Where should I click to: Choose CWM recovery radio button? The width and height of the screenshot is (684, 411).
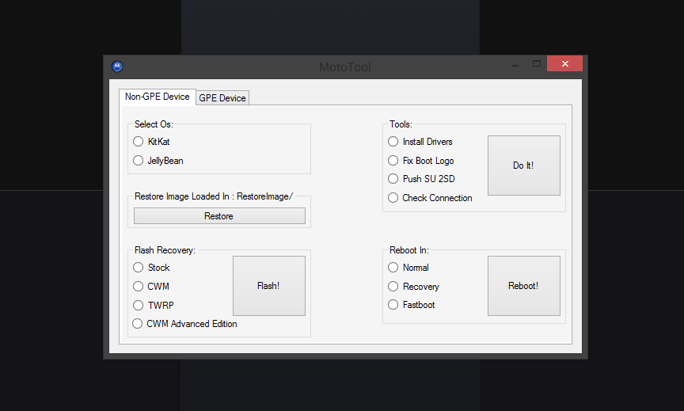(x=139, y=287)
